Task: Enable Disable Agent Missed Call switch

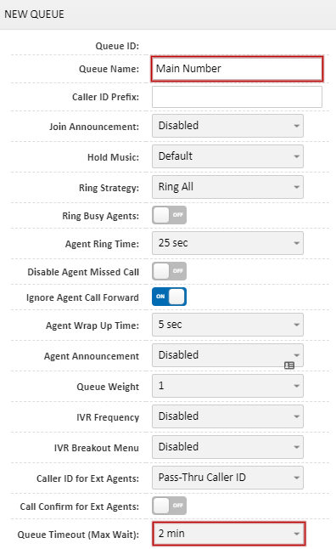Action: point(169,271)
